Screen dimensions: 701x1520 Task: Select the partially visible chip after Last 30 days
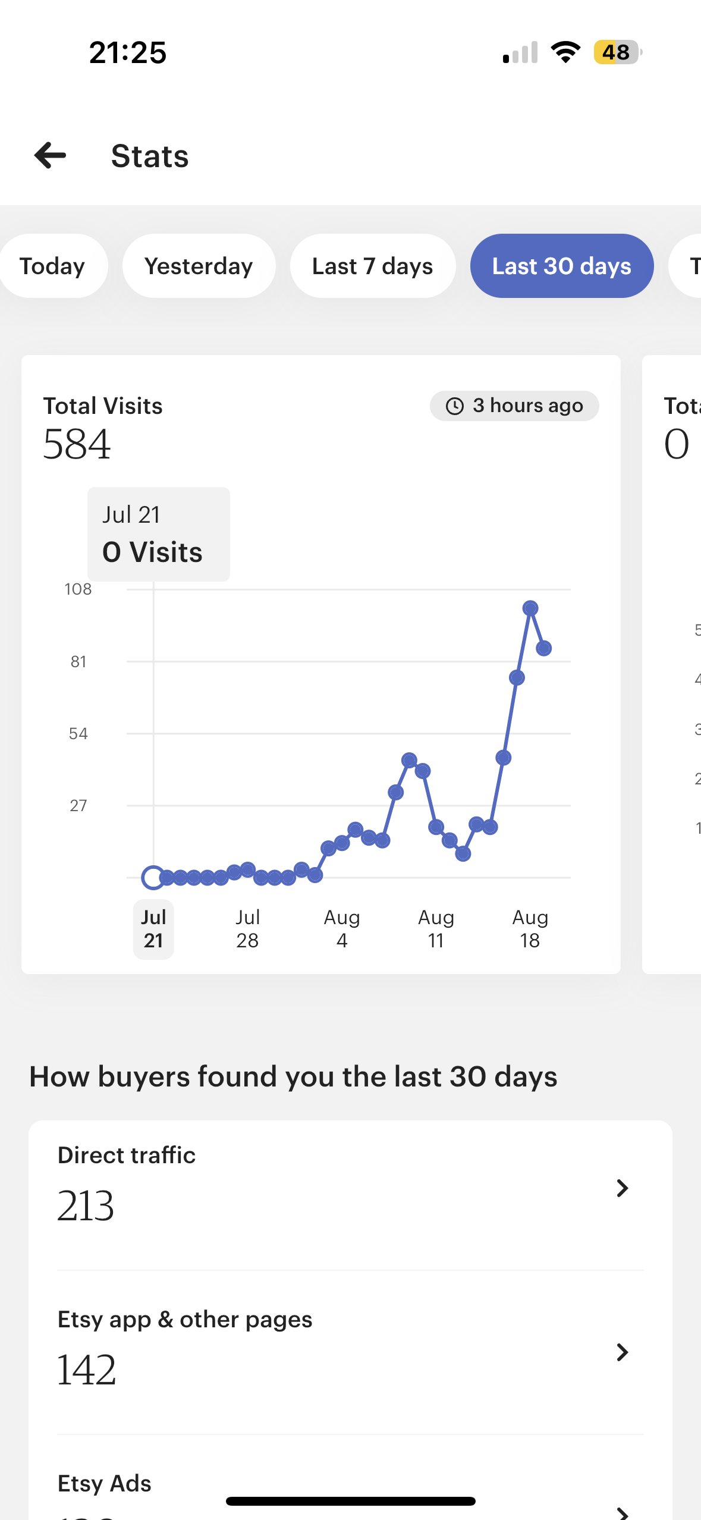point(686,266)
